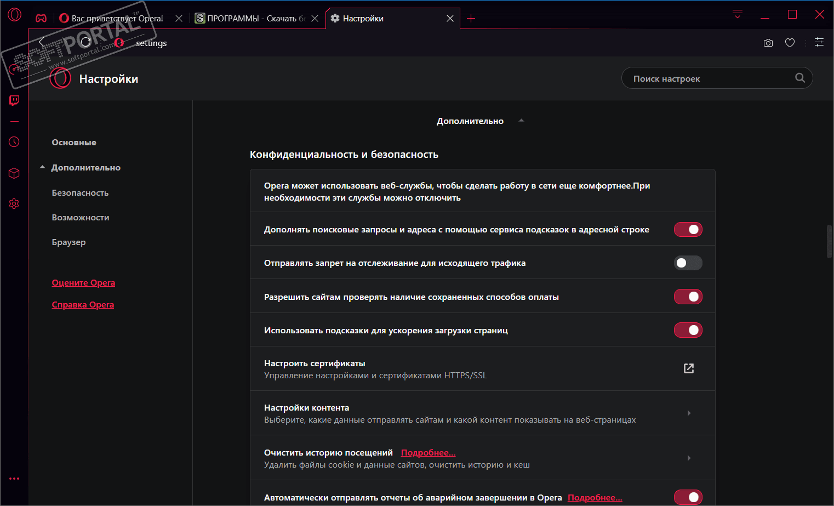Open the GX Corner gamepad icon
Image resolution: width=834 pixels, height=506 pixels.
pos(41,18)
